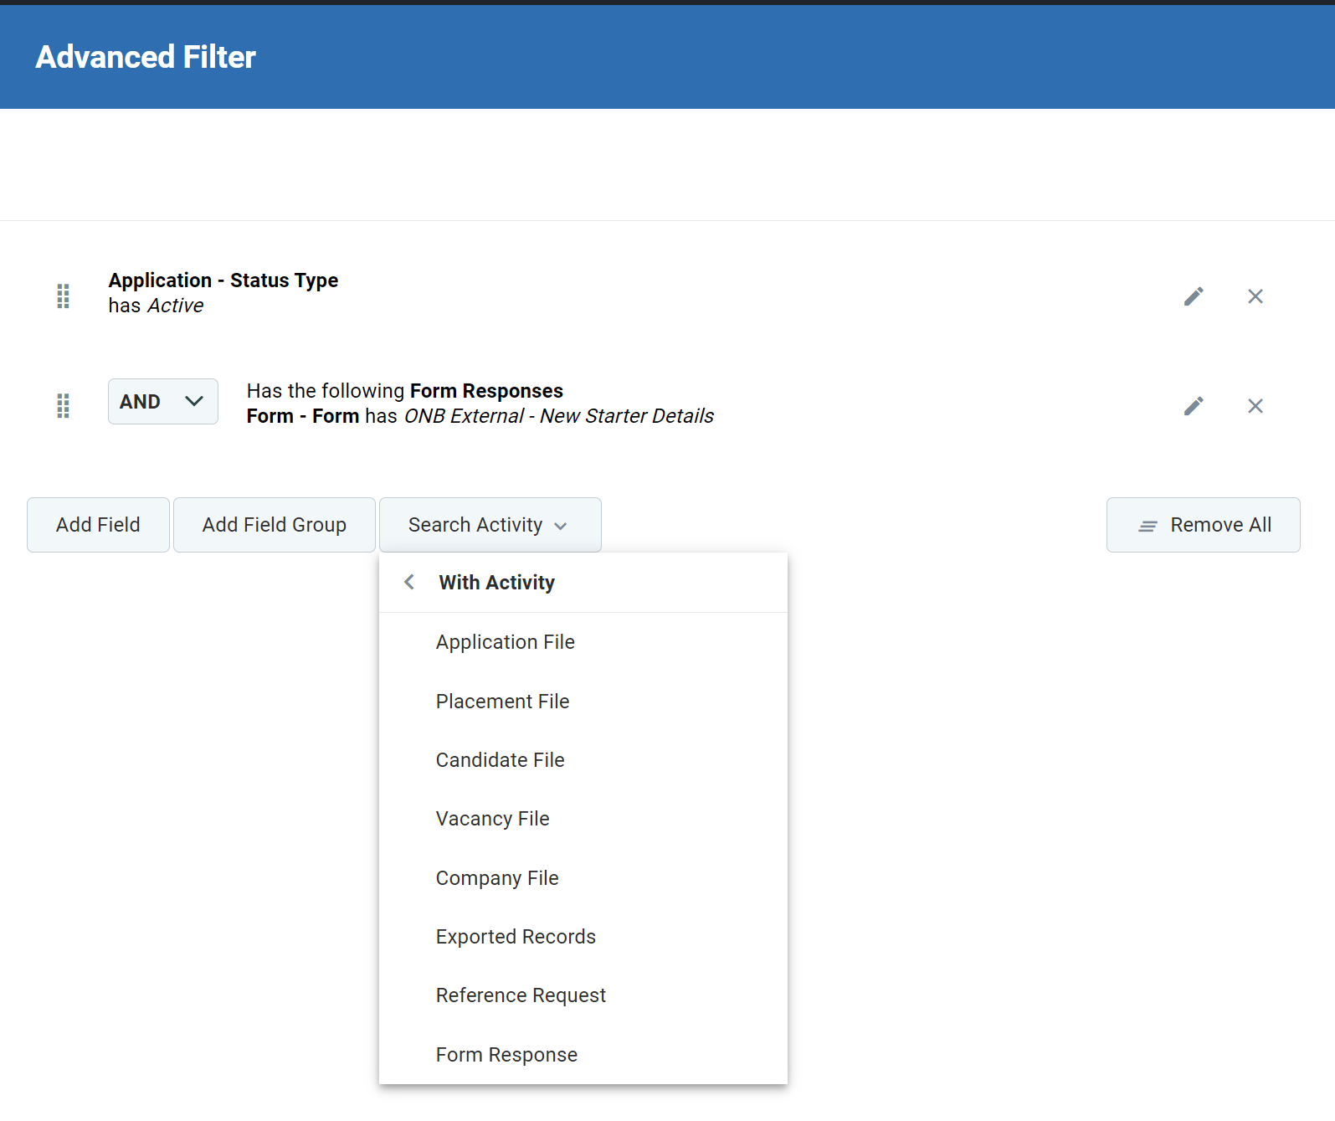Open the AND operator dropdown
The width and height of the screenshot is (1335, 1121).
(x=163, y=402)
